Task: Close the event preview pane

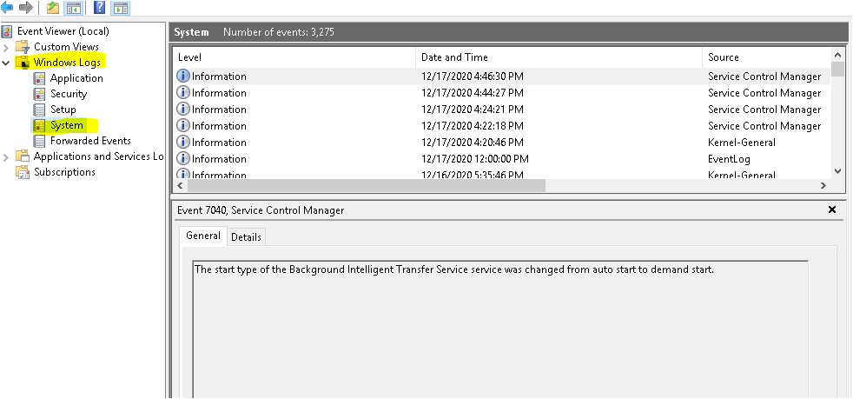Action: pos(831,209)
